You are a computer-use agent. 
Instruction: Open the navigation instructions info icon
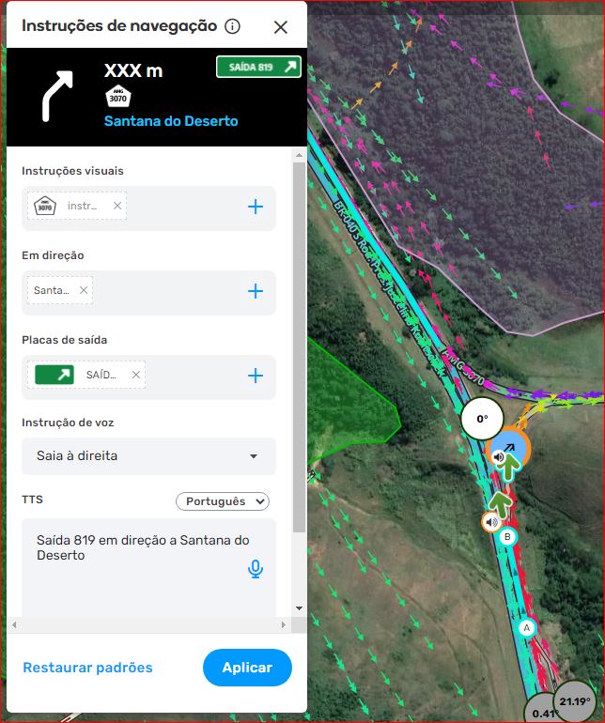[232, 26]
